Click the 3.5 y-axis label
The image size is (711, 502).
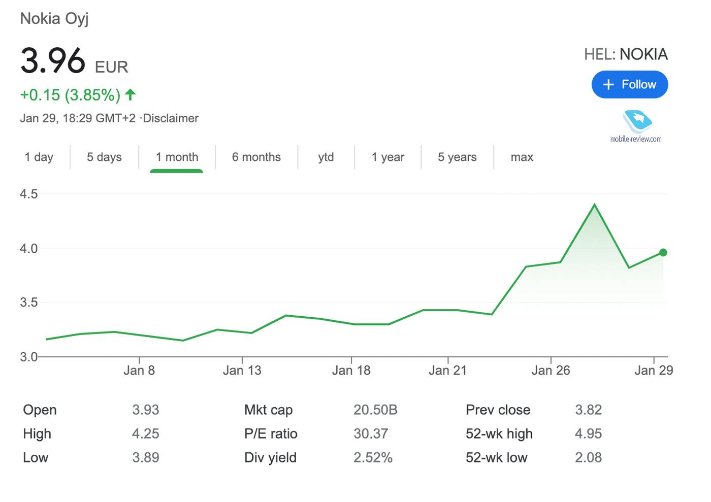pyautogui.click(x=29, y=303)
